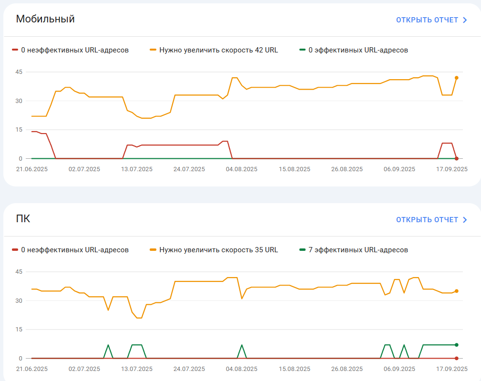Select legend 'Нужно увеличить скорость 42 URL'
Image resolution: width=481 pixels, height=381 pixels.
(214, 50)
